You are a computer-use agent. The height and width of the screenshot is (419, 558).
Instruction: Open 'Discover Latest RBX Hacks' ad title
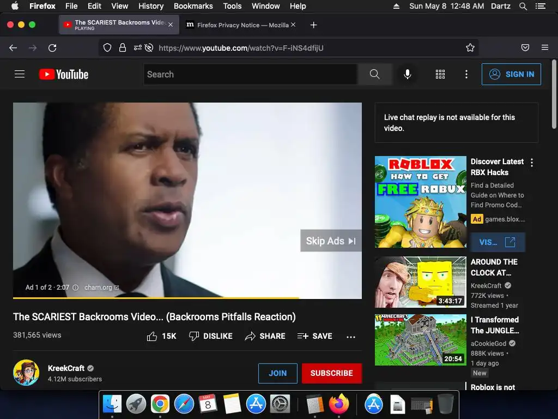[x=497, y=167]
